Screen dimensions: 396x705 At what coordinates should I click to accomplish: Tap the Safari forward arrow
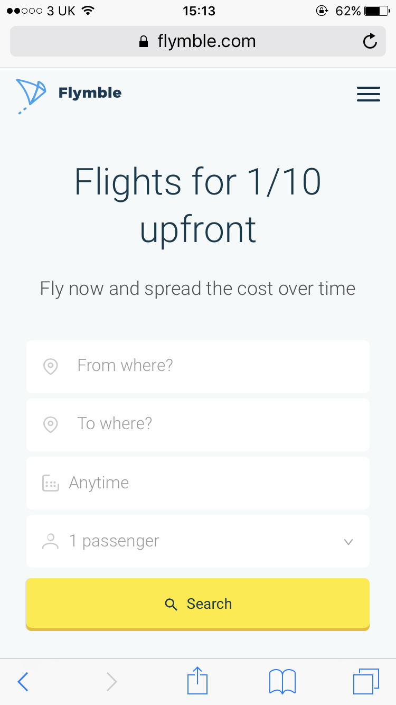pyautogui.click(x=111, y=682)
